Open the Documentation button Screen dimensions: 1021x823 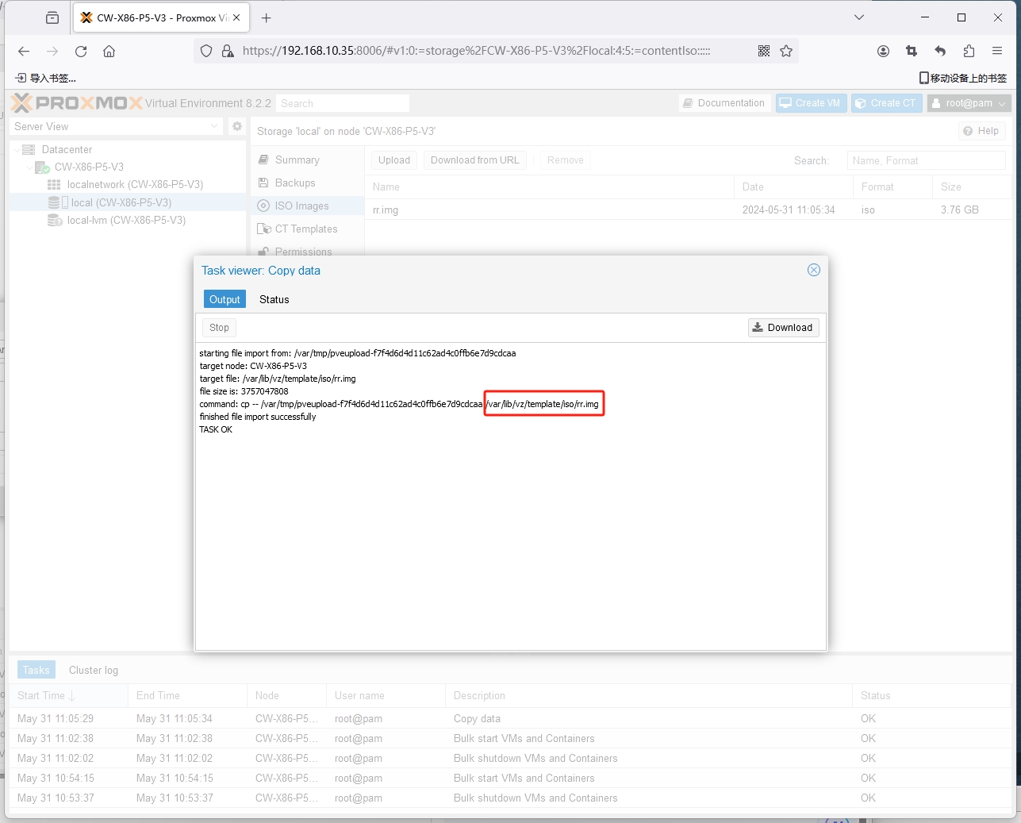724,103
